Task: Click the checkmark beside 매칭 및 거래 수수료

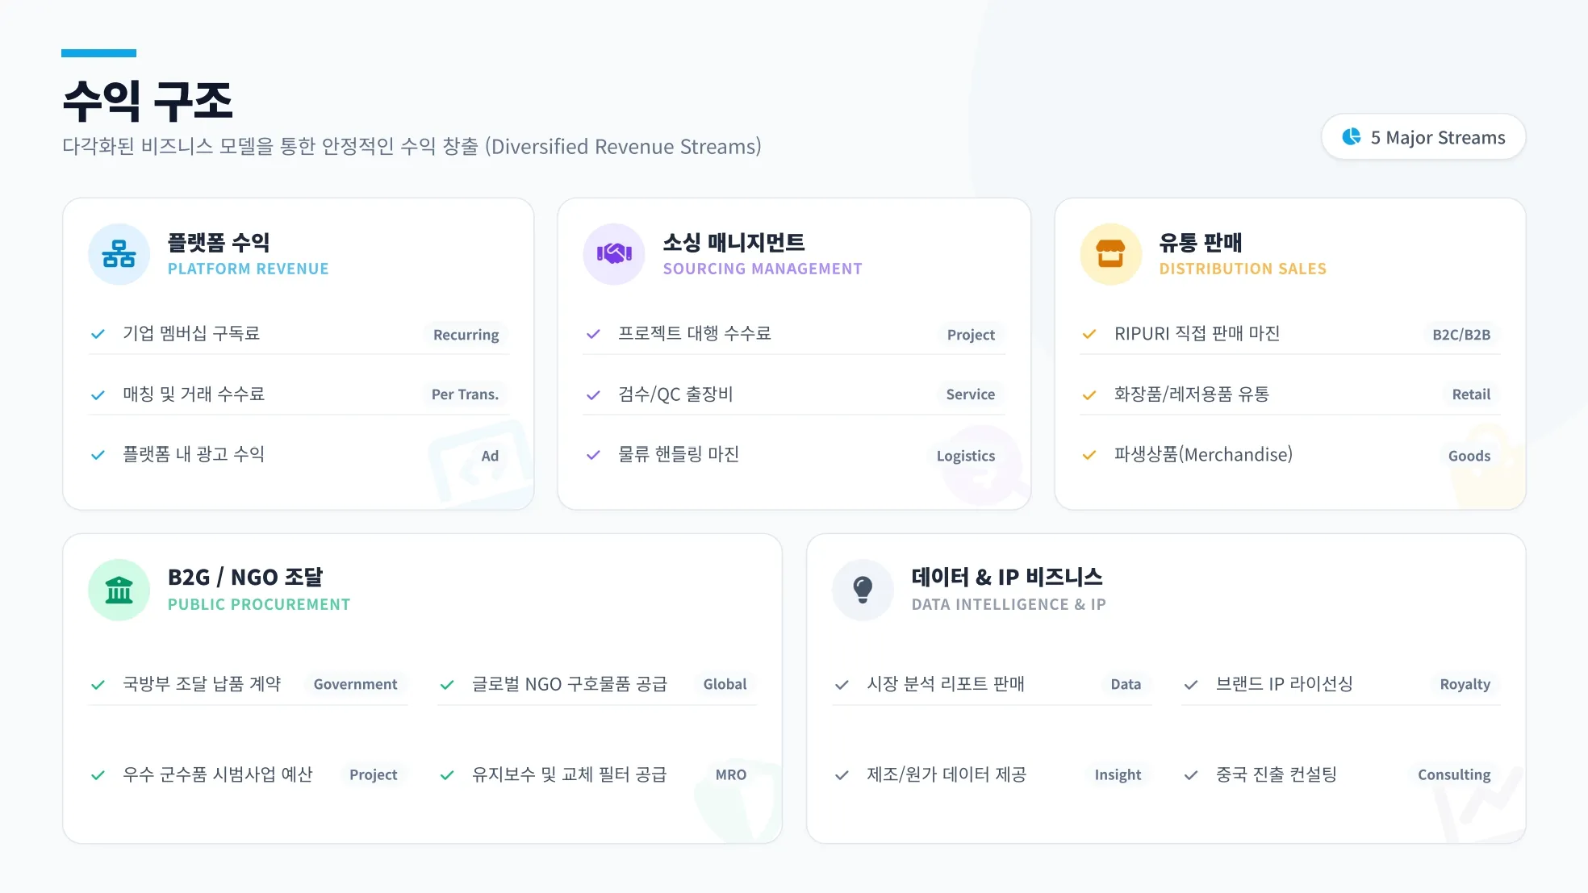Action: pyautogui.click(x=98, y=394)
